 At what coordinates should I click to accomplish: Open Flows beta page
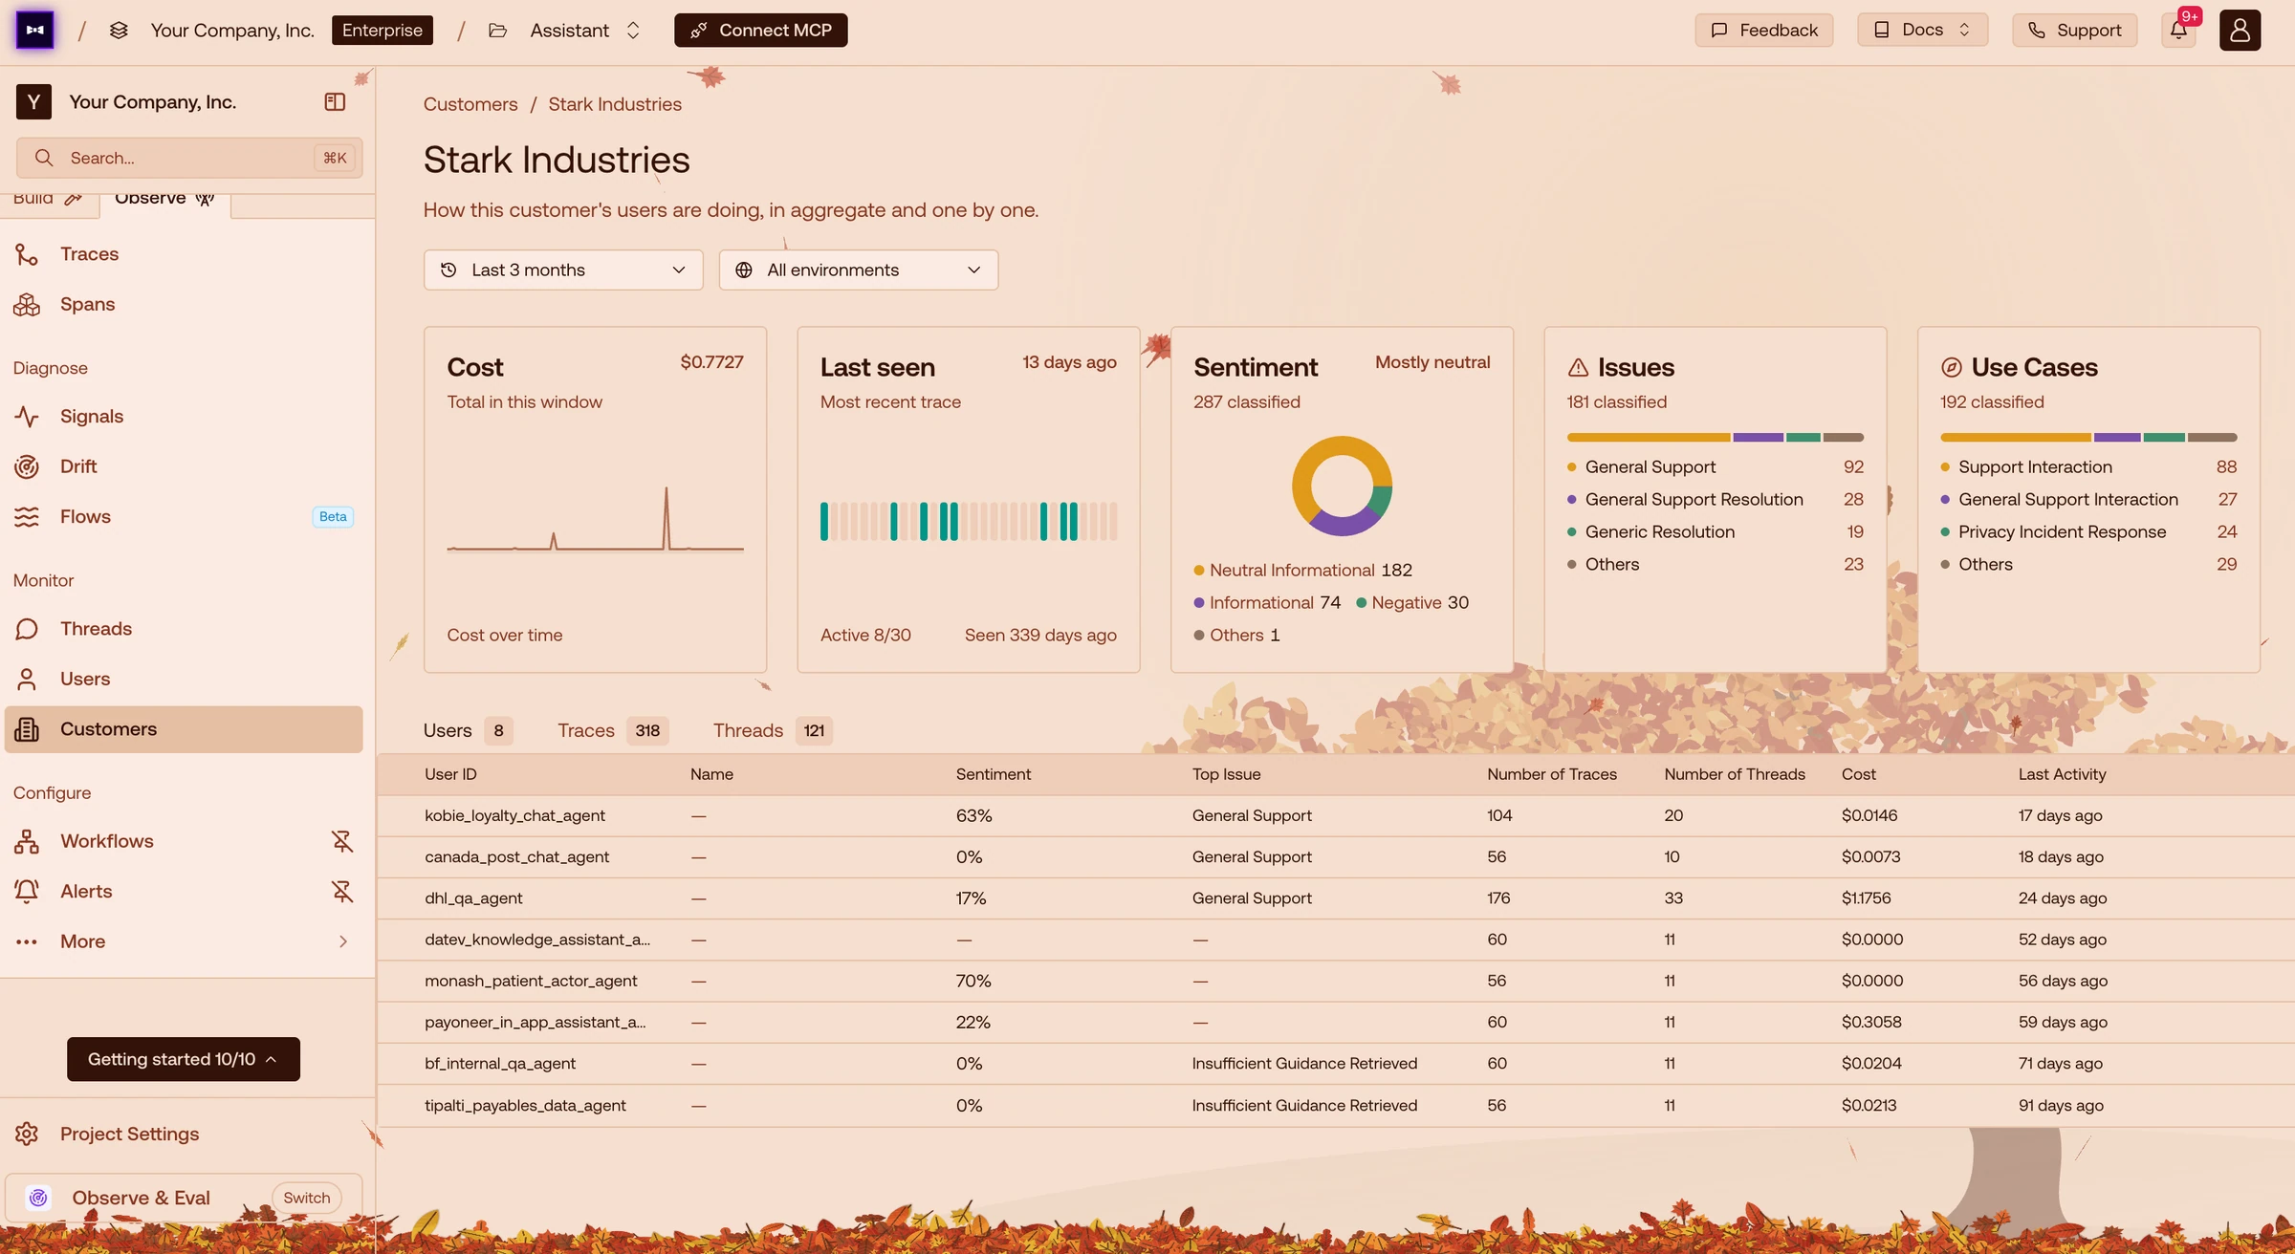184,516
